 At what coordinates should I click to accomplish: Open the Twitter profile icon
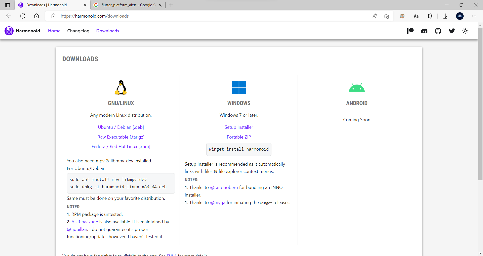click(452, 31)
